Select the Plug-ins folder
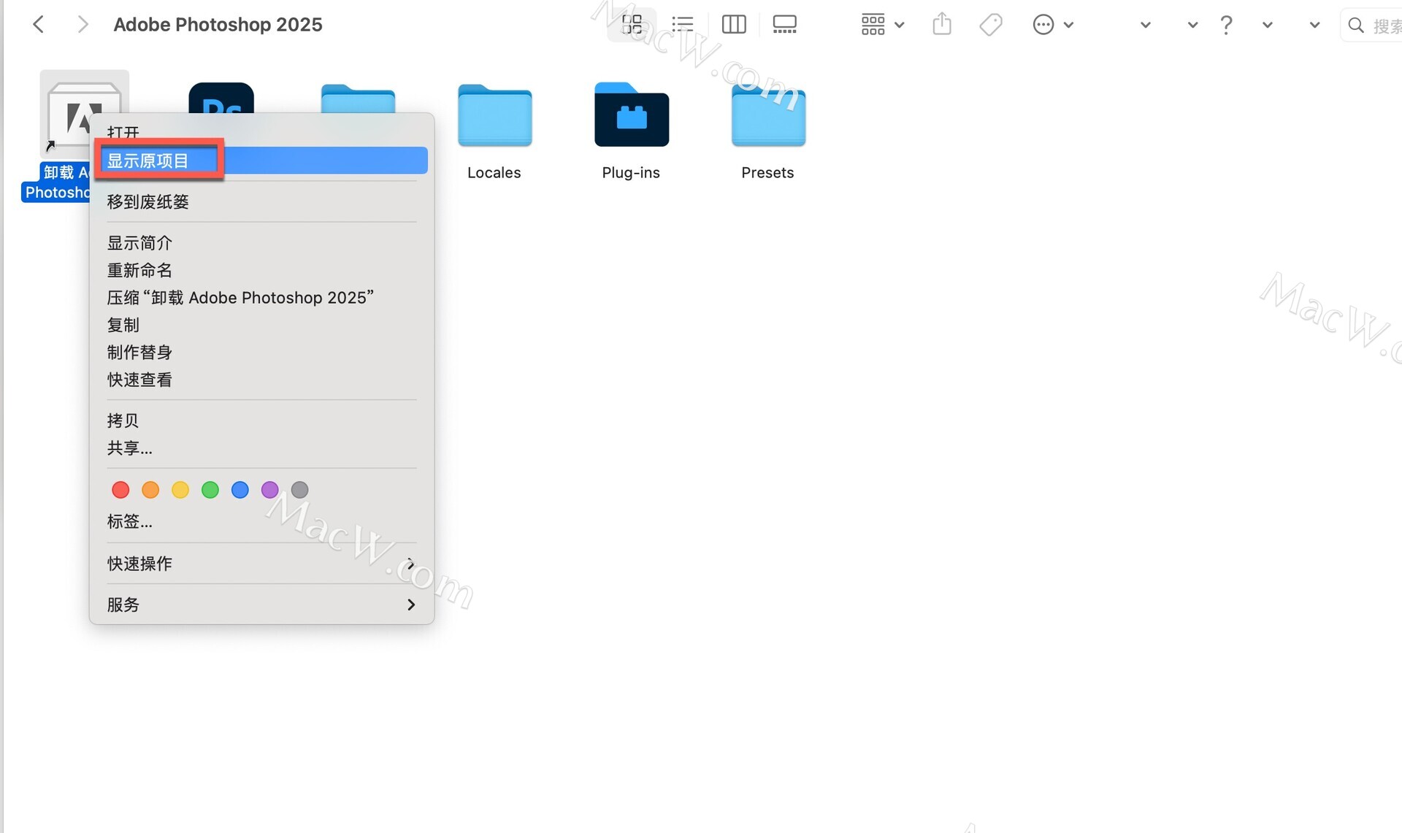The image size is (1402, 833). click(632, 115)
